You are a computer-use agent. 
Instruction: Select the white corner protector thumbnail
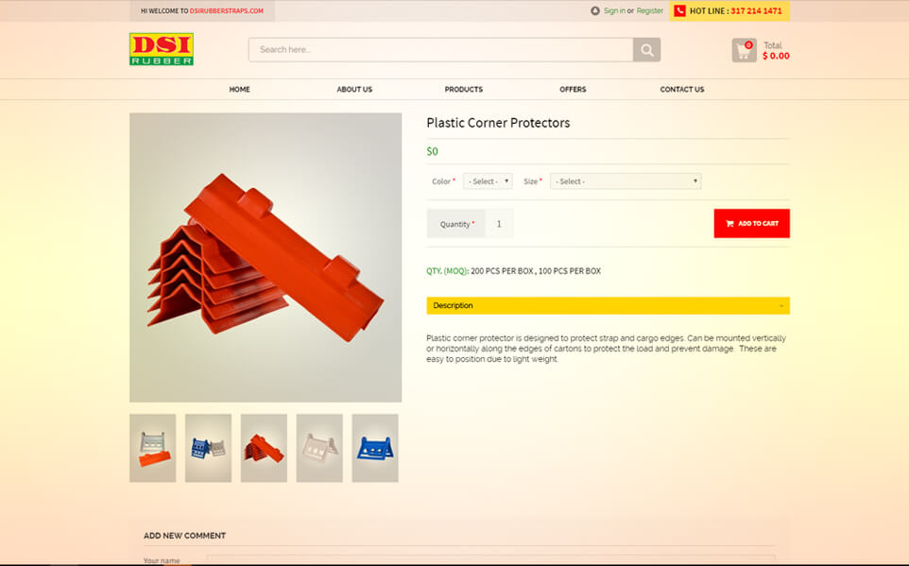319,448
